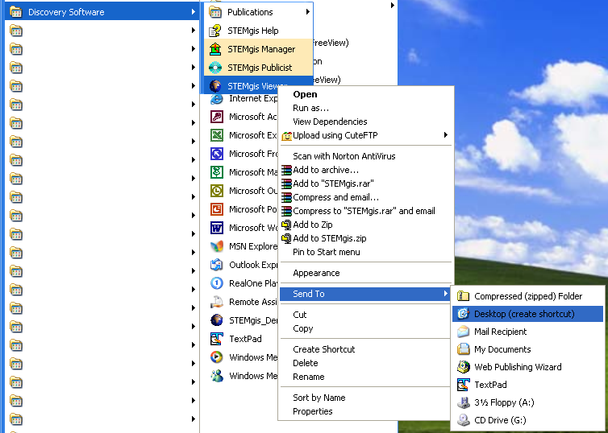Image resolution: width=608 pixels, height=433 pixels.
Task: Click the TextPad icon in programs list
Action: 217,339
